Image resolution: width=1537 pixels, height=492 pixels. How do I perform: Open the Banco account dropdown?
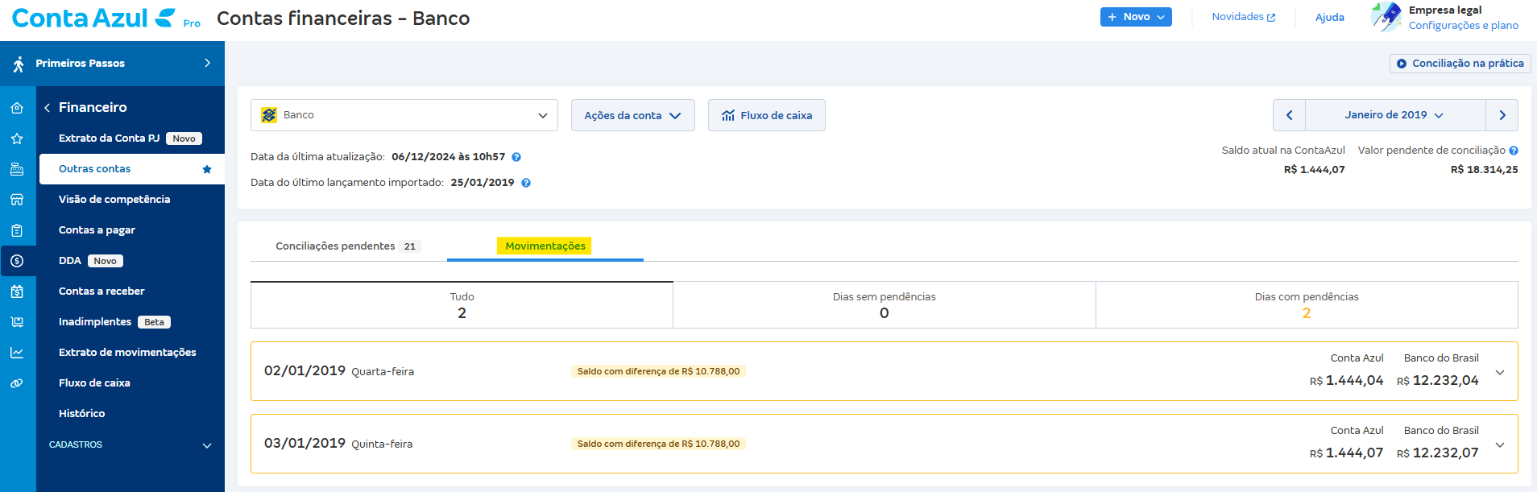tap(404, 115)
